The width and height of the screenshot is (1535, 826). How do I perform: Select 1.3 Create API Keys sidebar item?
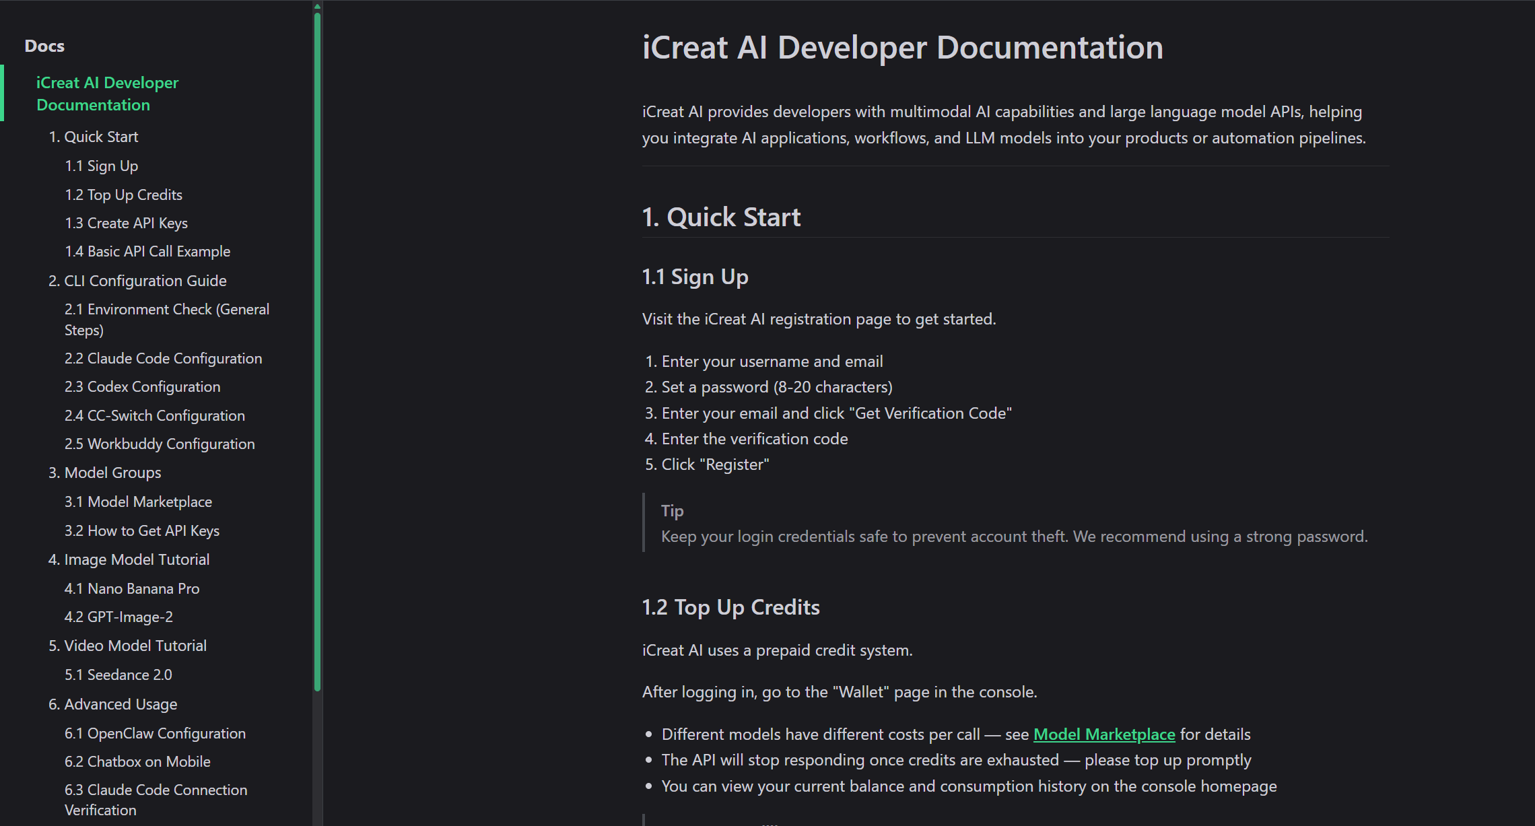(x=126, y=223)
